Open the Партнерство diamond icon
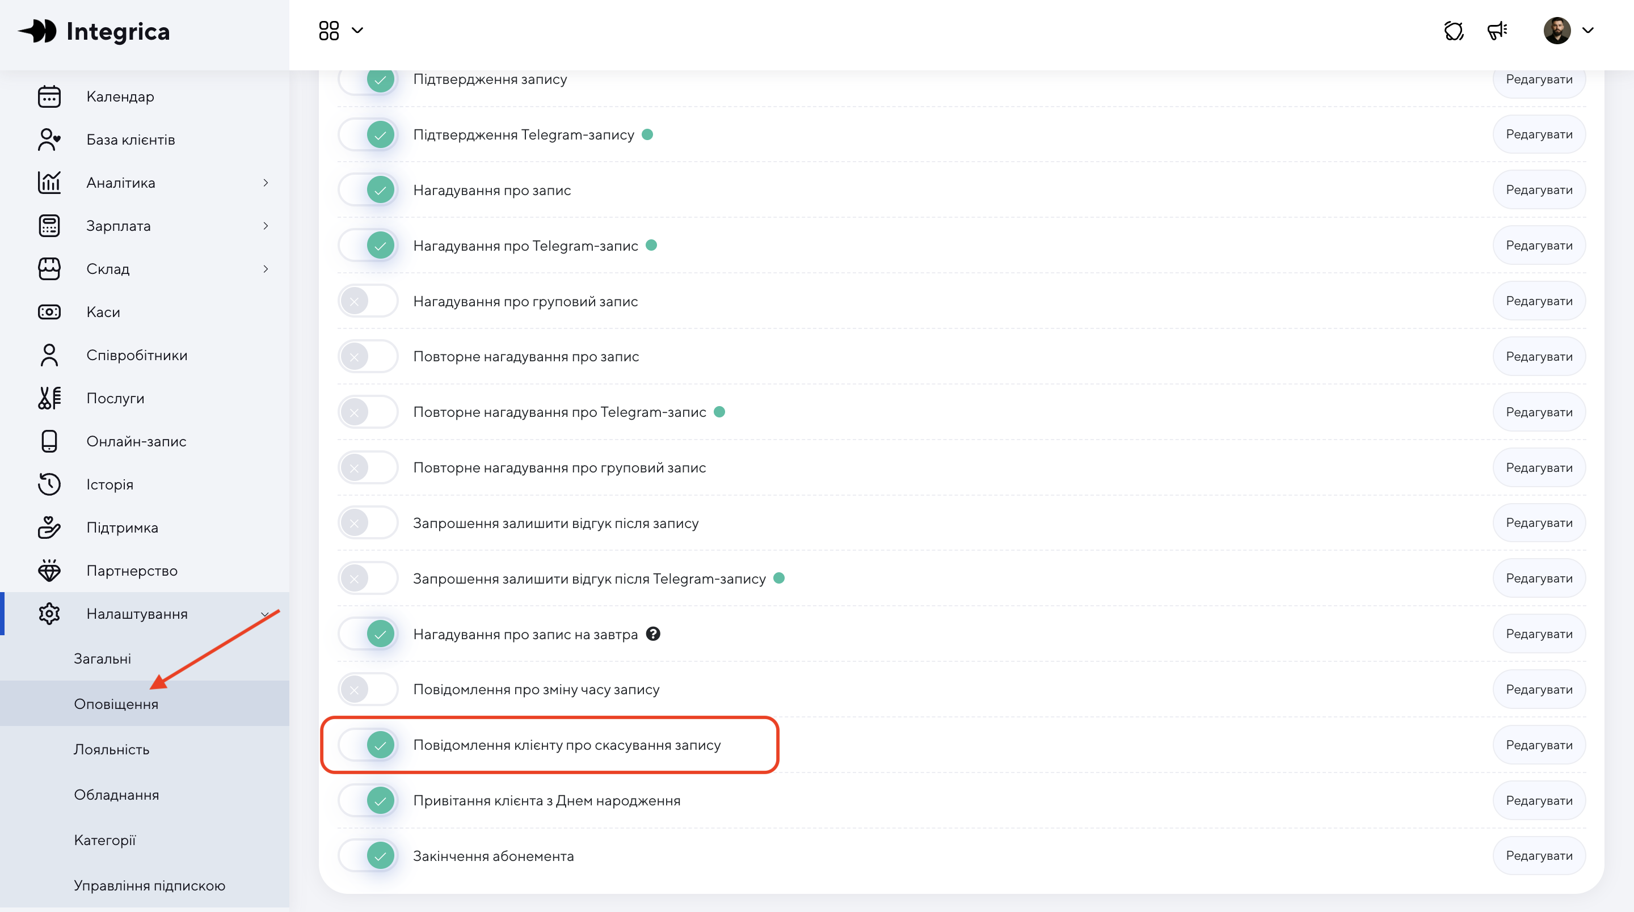Image resolution: width=1634 pixels, height=912 pixels. [49, 571]
